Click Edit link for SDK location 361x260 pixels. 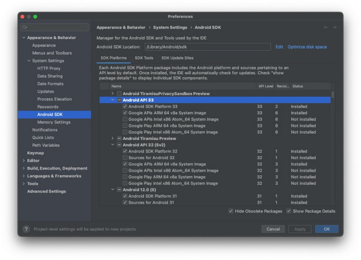pos(279,47)
